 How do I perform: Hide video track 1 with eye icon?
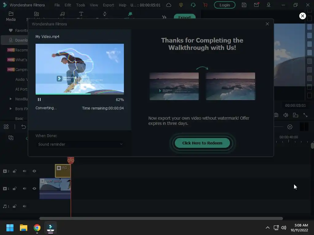34,188
